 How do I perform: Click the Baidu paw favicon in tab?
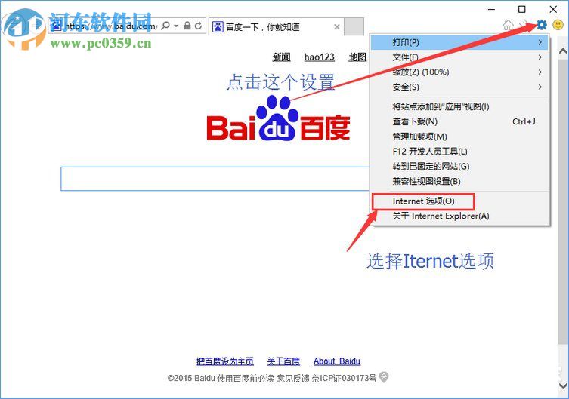218,27
